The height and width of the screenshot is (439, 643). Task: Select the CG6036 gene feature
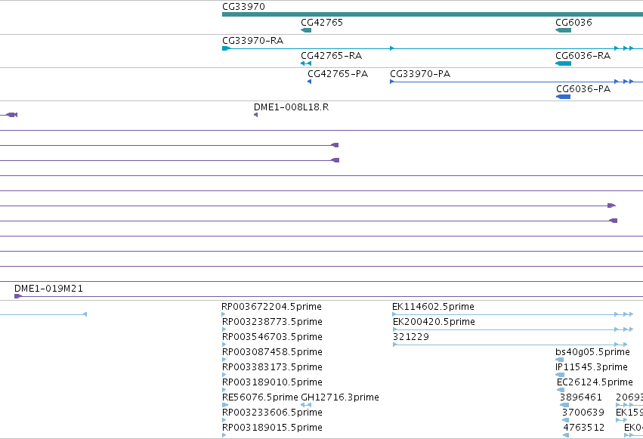point(563,30)
